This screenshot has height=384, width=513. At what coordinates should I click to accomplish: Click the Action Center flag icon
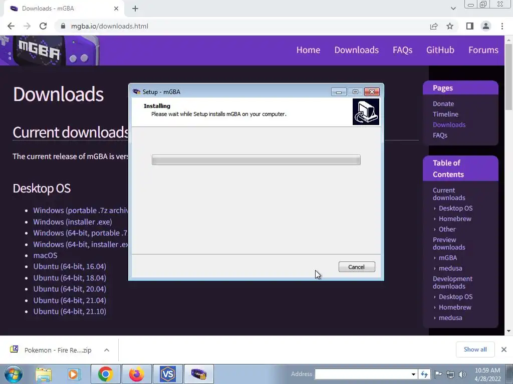click(x=438, y=374)
